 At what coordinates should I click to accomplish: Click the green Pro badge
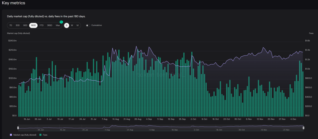coord(61,22)
